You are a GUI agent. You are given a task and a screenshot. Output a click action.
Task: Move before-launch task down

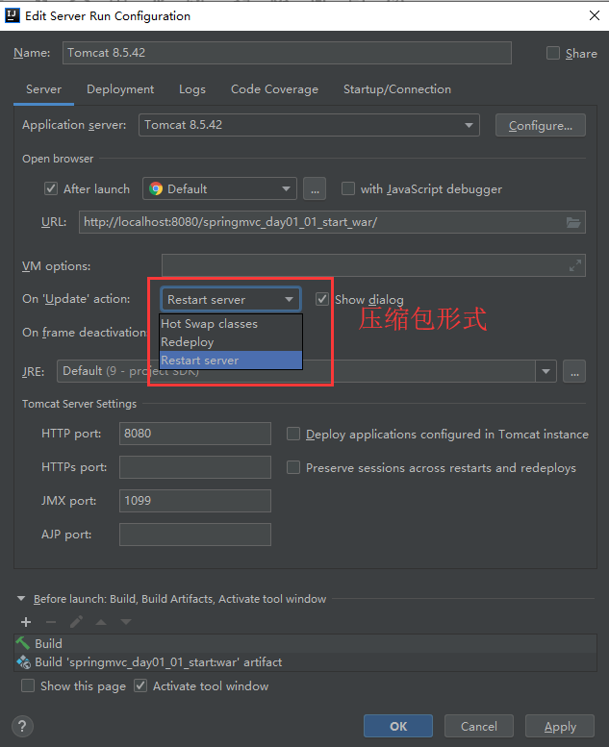pos(126,622)
